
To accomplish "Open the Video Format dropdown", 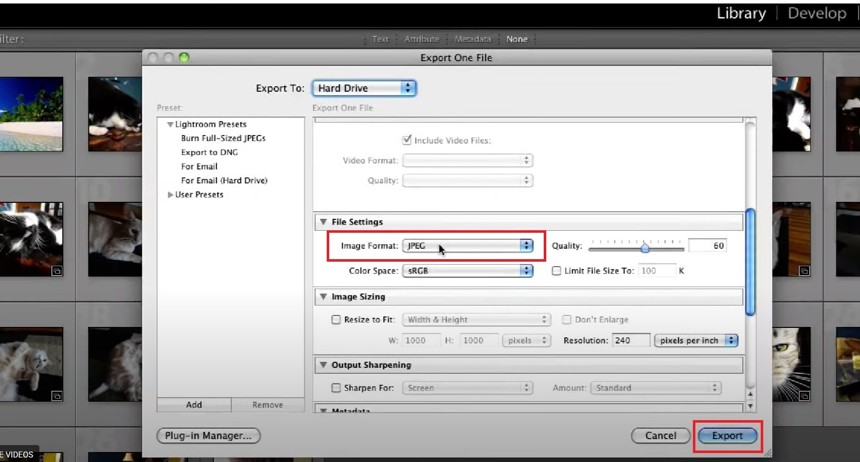I will 467,160.
